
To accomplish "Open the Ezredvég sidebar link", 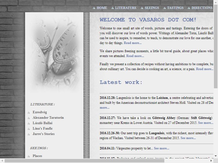I will (x=40, y=112).
